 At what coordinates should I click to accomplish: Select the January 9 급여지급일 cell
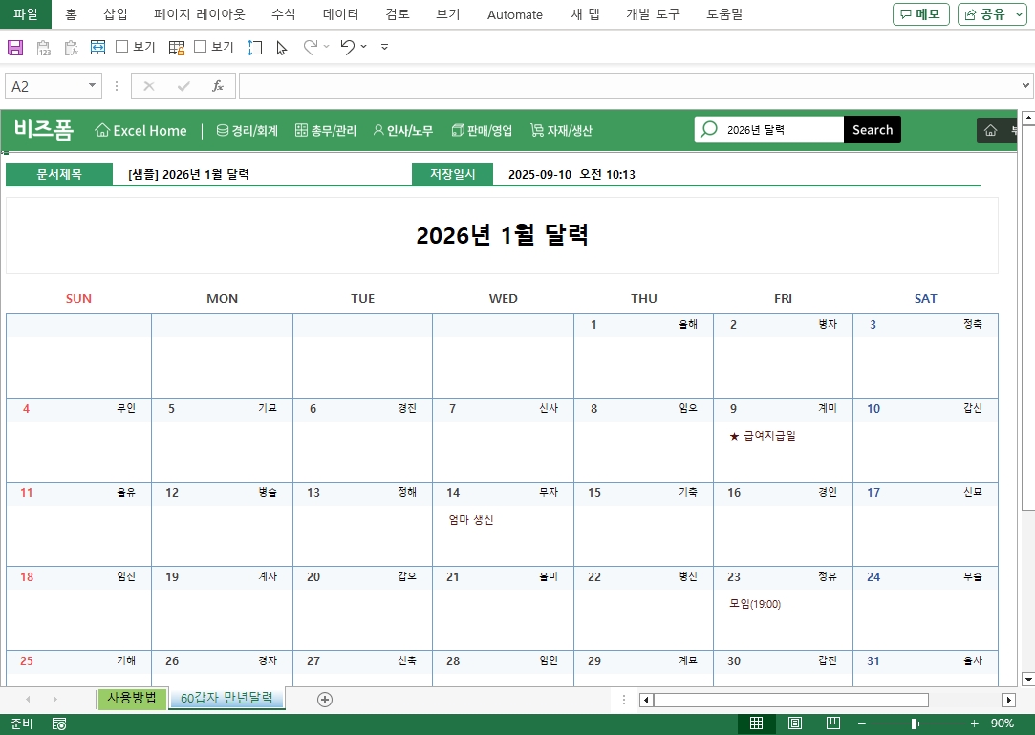783,436
